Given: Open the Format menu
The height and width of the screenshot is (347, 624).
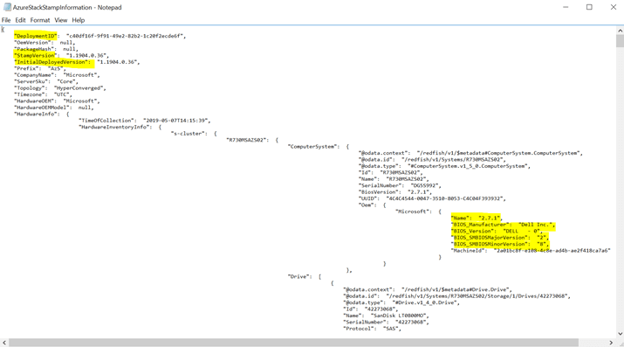Looking at the screenshot, I should click(40, 20).
